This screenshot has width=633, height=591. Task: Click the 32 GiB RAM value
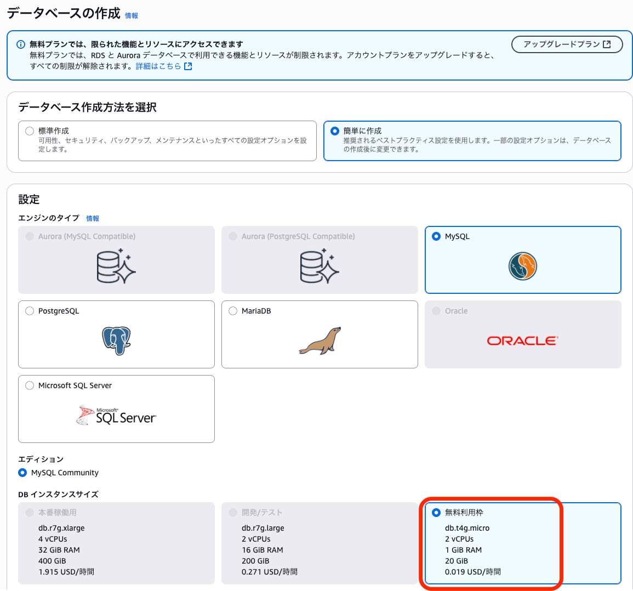point(59,550)
